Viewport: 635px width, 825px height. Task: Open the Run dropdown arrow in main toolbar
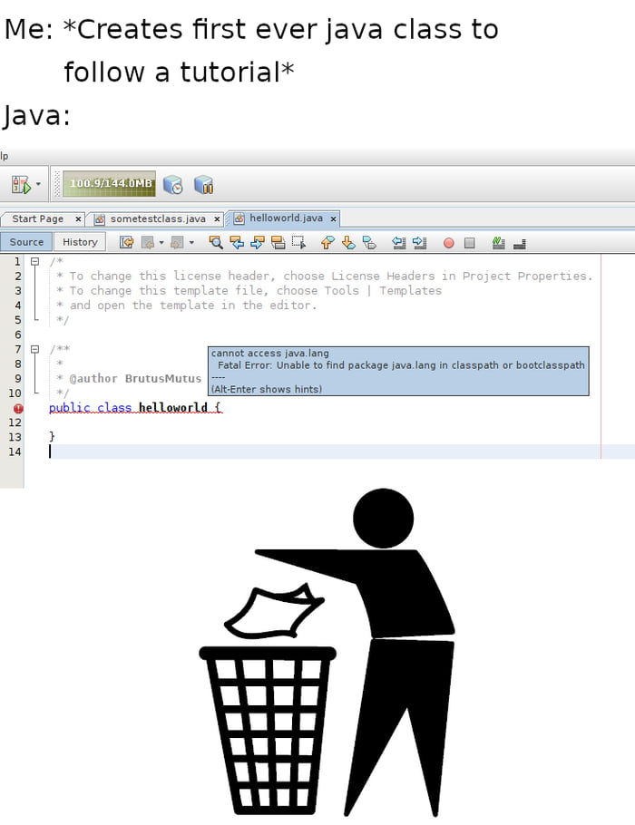38,185
